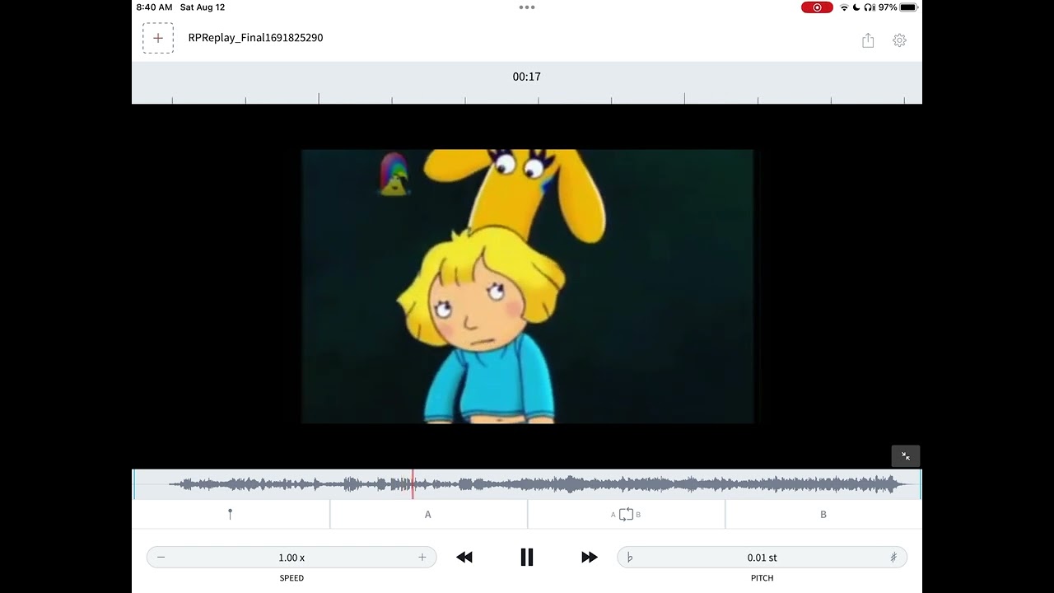The width and height of the screenshot is (1054, 593).
Task: Tap the 1.00 x speed value
Action: (x=291, y=558)
